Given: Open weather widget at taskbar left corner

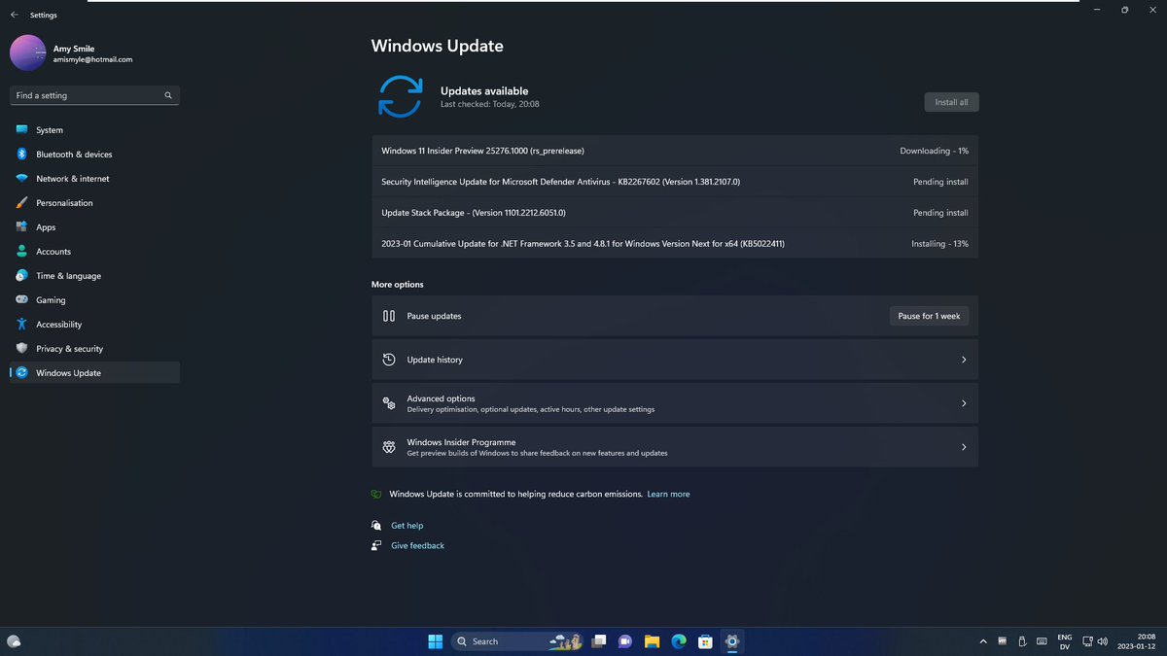Looking at the screenshot, I should coord(14,641).
